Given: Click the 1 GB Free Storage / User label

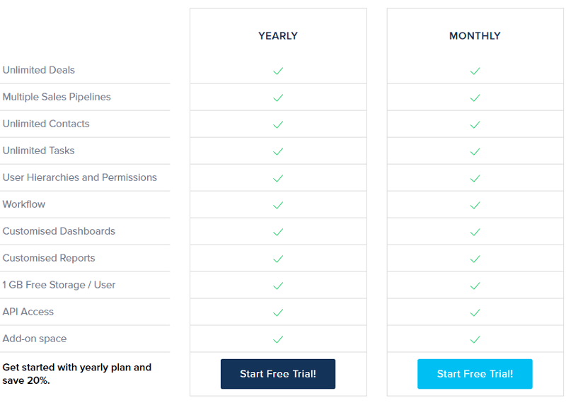Looking at the screenshot, I should coord(59,285).
